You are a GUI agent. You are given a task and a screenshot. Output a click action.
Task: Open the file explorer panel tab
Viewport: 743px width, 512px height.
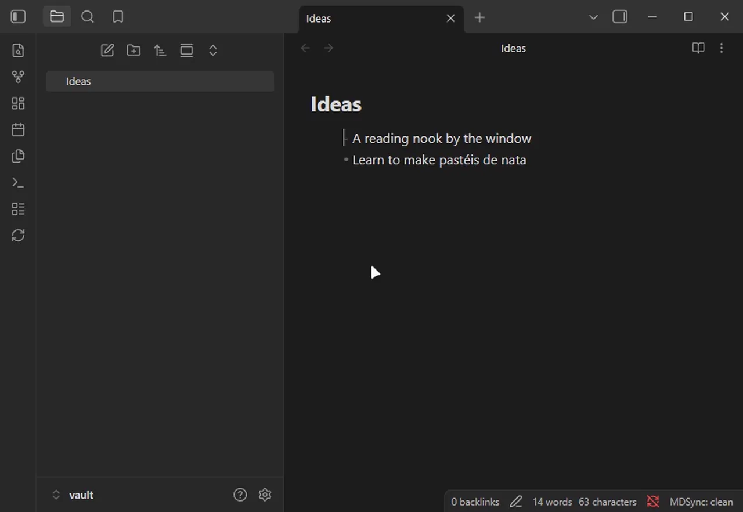57,17
